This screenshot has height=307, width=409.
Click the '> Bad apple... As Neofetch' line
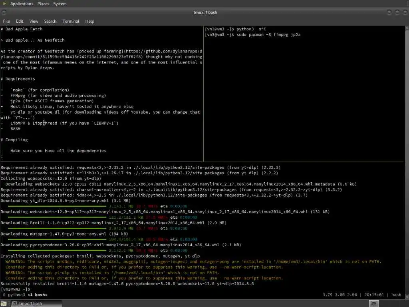[x=33, y=40]
